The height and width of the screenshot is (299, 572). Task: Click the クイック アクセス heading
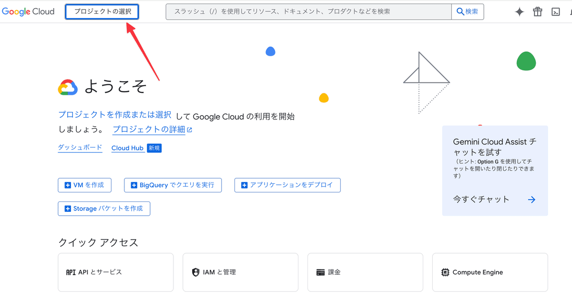(x=98, y=242)
